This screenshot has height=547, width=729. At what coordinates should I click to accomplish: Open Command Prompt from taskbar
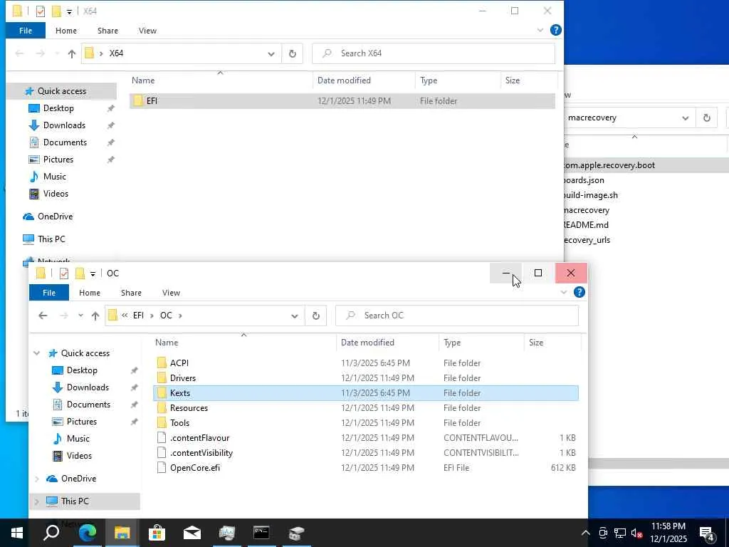(261, 533)
